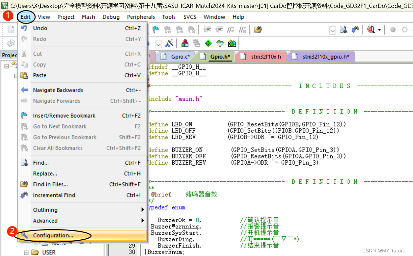Open Pack Installer icon
The width and height of the screenshot is (413, 256).
232,43
